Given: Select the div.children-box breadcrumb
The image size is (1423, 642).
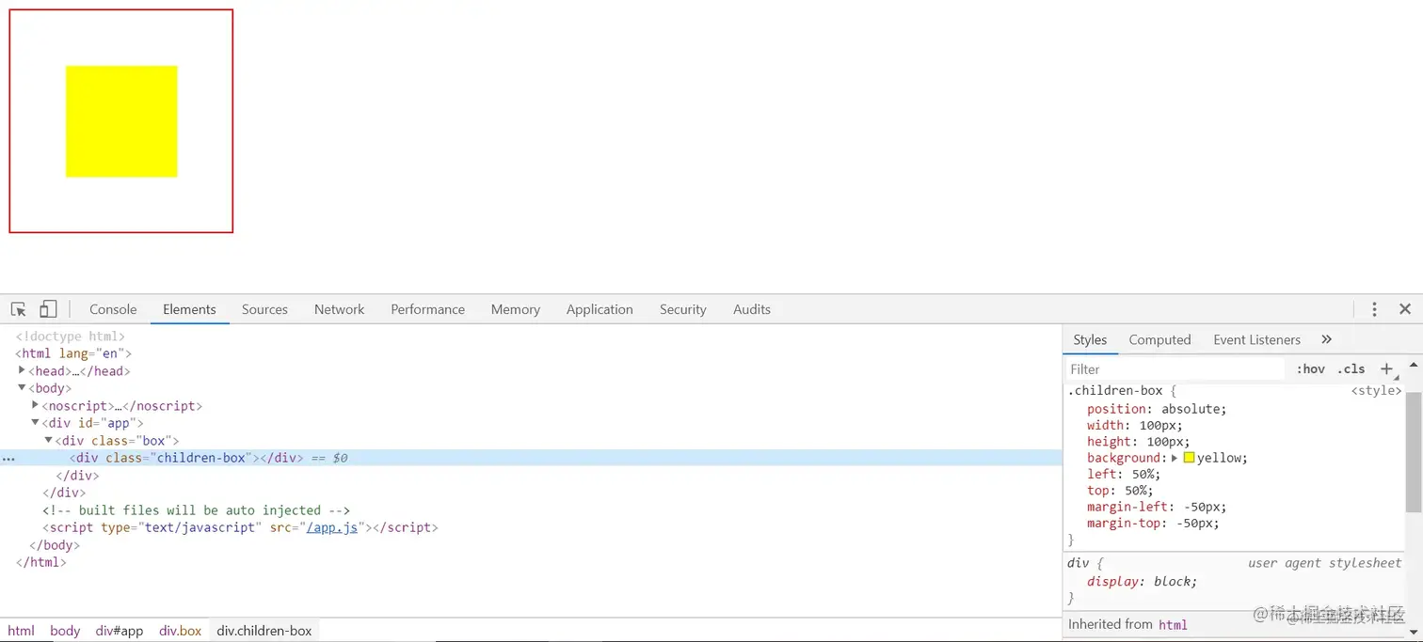Looking at the screenshot, I should pos(264,631).
